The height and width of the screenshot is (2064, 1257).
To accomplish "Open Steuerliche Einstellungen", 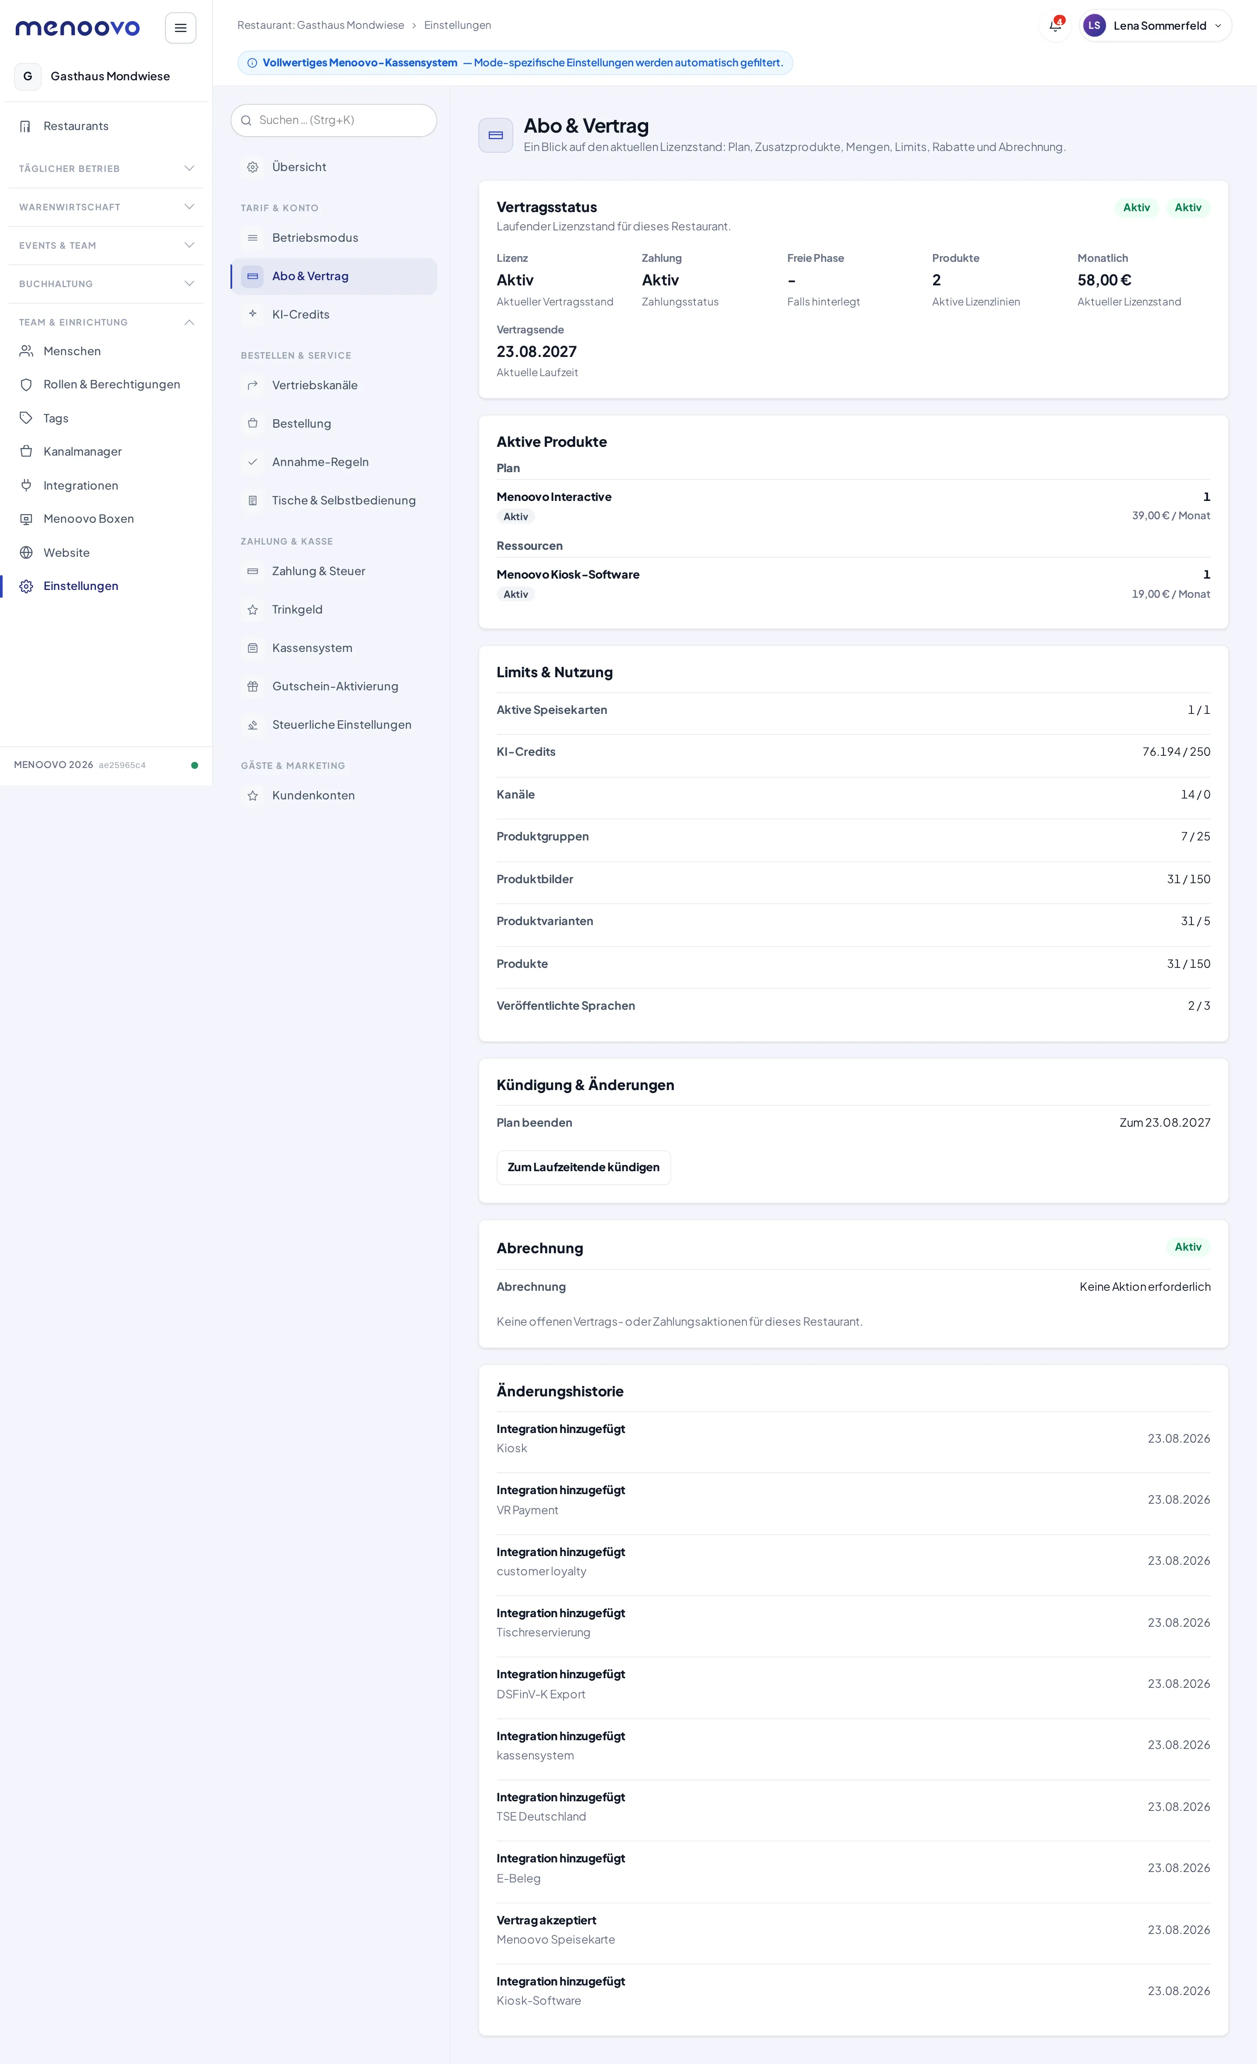I will [333, 724].
